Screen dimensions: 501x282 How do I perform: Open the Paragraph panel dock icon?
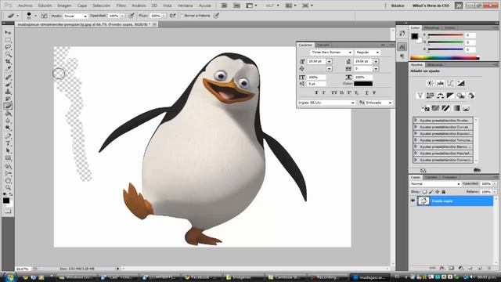(x=402, y=56)
